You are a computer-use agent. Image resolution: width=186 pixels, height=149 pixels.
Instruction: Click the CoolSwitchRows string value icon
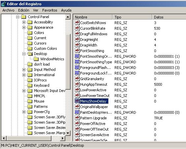[77, 22]
